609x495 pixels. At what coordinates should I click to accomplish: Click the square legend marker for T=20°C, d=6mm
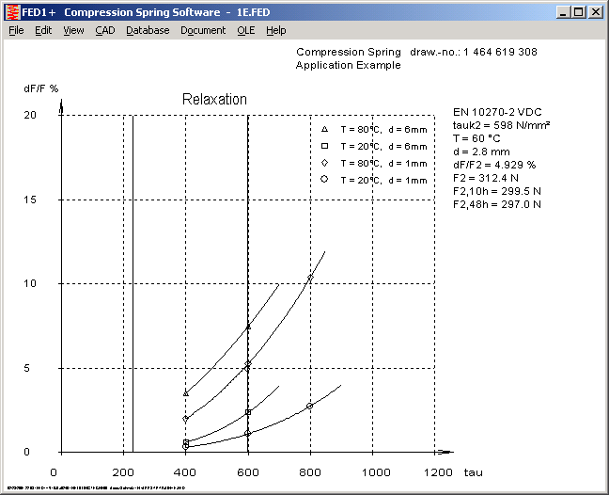pos(324,146)
